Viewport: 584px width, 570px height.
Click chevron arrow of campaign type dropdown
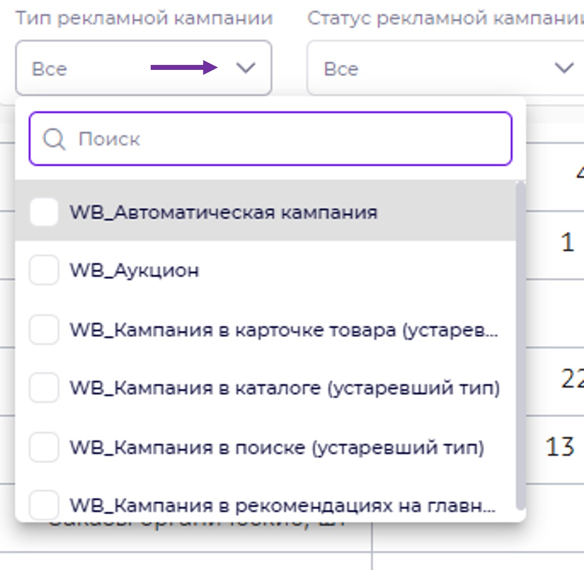pos(245,68)
